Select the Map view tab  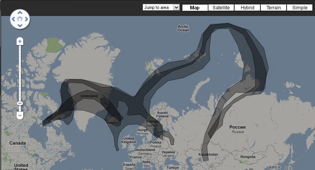[195, 8]
